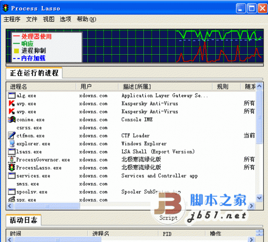Click the lsass.exe window icon
The image size is (268, 242).
click(12, 151)
